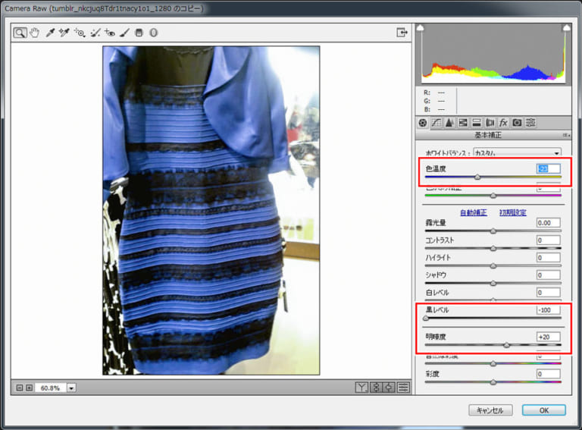Open the Tone Curve panel tab
The height and width of the screenshot is (430, 582).
(436, 122)
